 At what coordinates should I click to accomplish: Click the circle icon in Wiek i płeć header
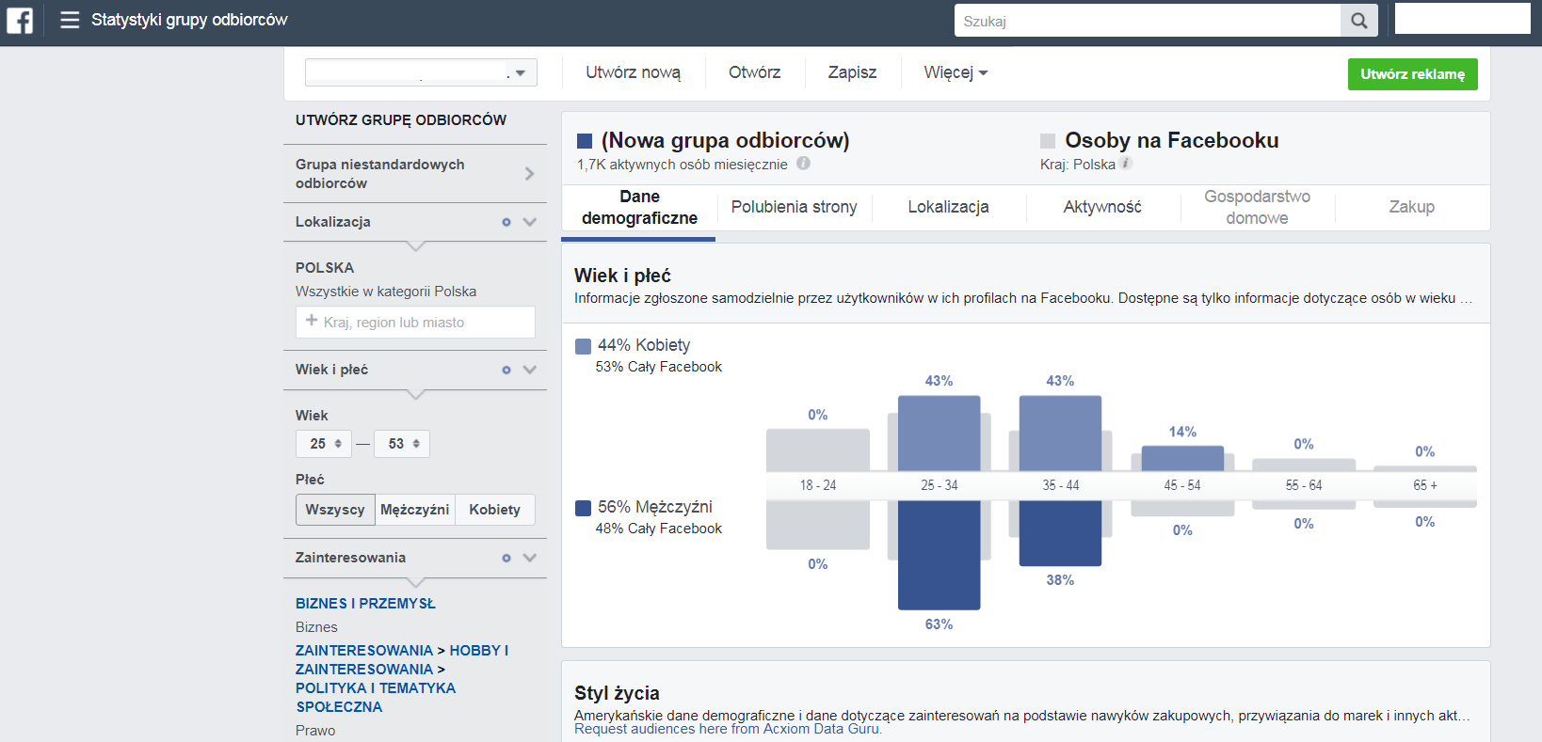506,370
